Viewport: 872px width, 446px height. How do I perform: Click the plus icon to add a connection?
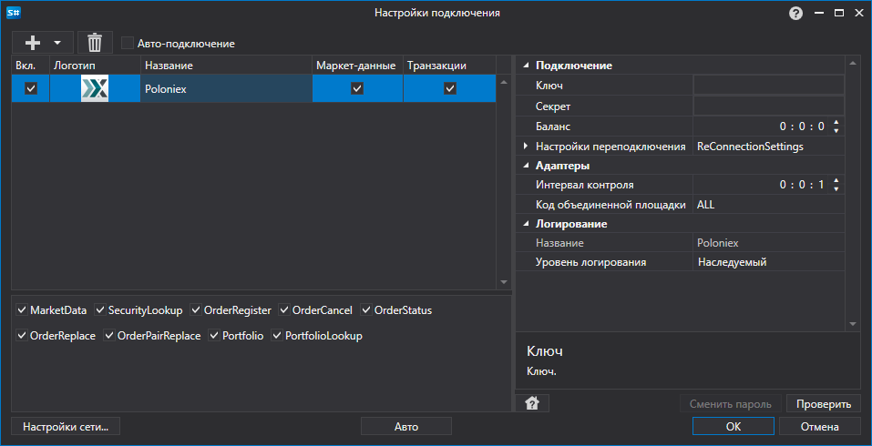tap(34, 42)
